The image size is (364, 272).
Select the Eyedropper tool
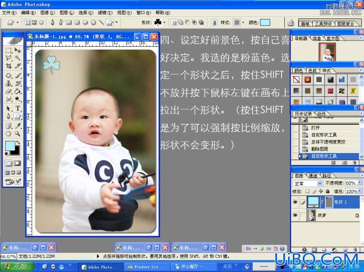[x=17, y=126]
